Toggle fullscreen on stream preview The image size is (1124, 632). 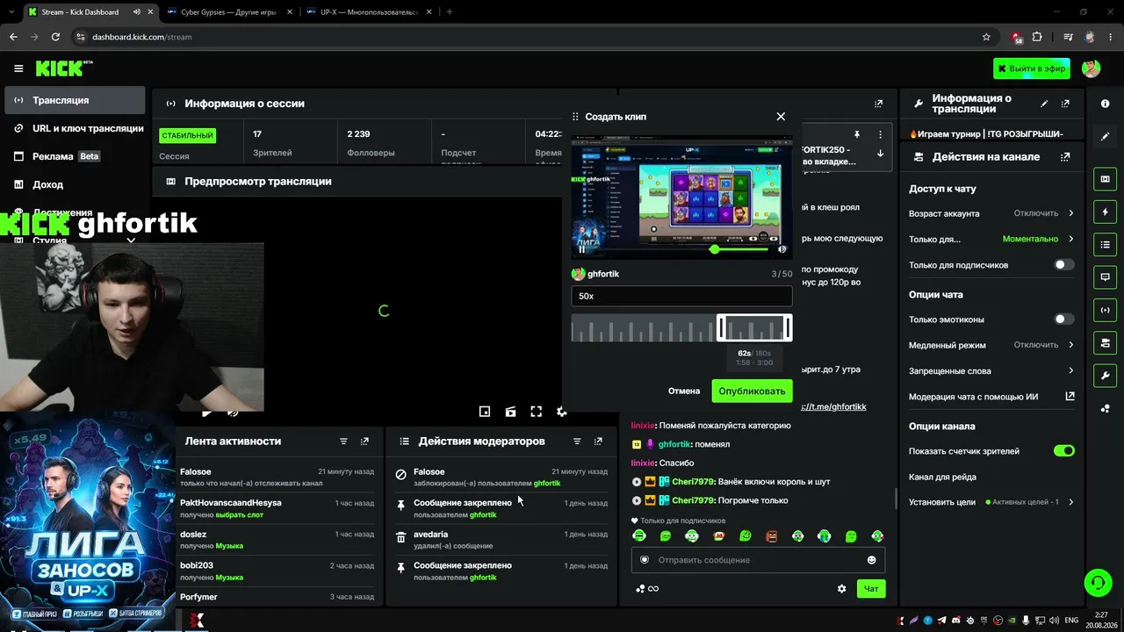click(x=536, y=412)
